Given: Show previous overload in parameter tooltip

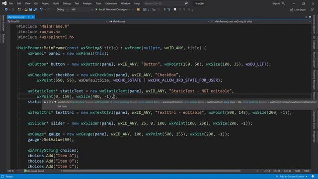Looking at the screenshot, I should coord(45,102).
